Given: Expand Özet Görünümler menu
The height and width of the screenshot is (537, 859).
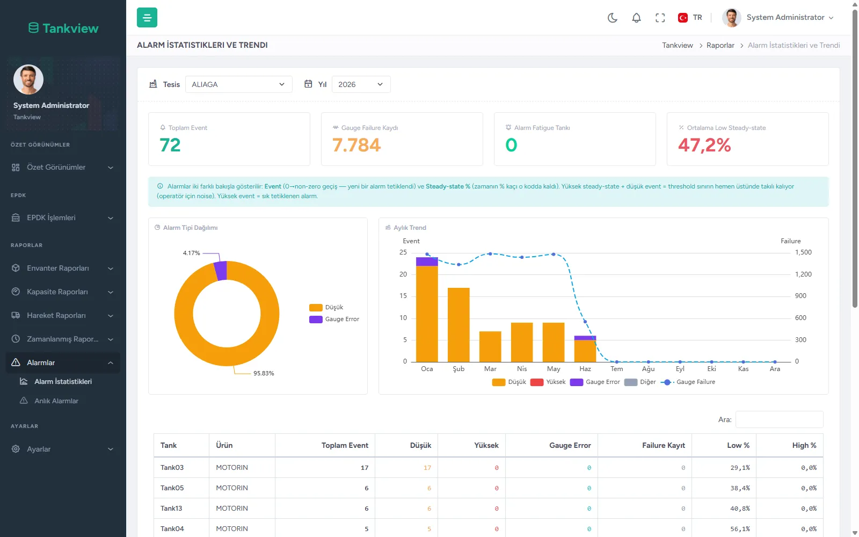Looking at the screenshot, I should tap(63, 168).
